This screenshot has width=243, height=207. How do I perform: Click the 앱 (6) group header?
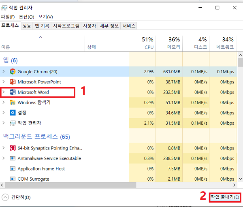coord(11,60)
